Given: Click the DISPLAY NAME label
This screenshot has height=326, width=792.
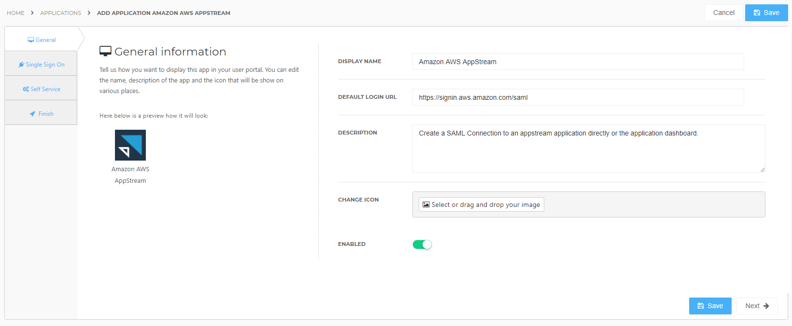Looking at the screenshot, I should pyautogui.click(x=360, y=61).
